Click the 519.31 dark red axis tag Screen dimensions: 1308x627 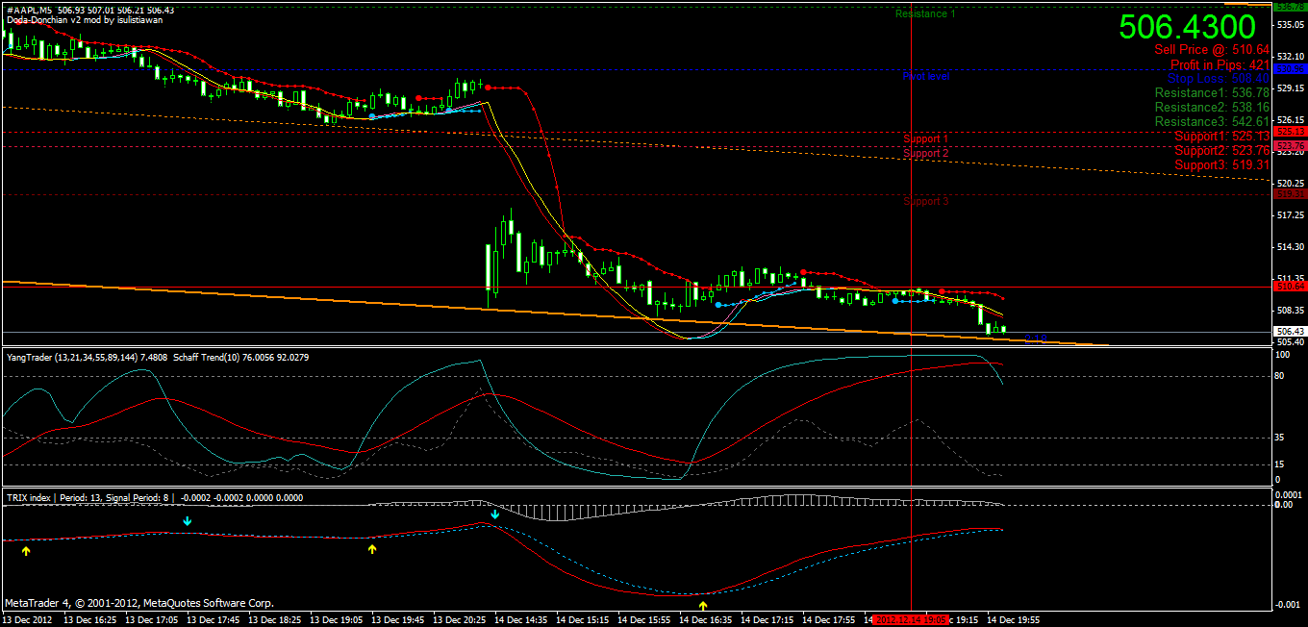tap(1289, 193)
